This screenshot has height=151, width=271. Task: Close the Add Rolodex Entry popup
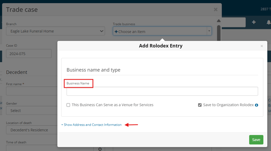262,46
